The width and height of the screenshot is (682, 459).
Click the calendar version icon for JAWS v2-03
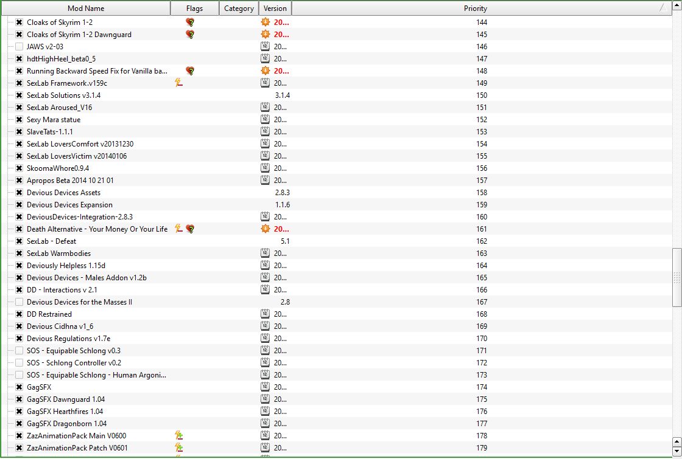click(265, 47)
